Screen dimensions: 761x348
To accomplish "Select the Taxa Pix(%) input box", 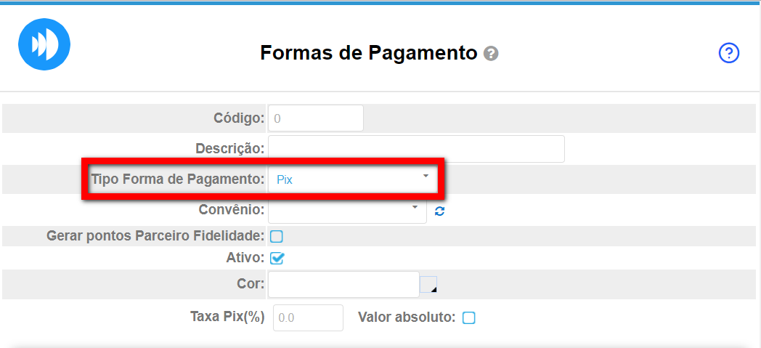I will tap(308, 318).
